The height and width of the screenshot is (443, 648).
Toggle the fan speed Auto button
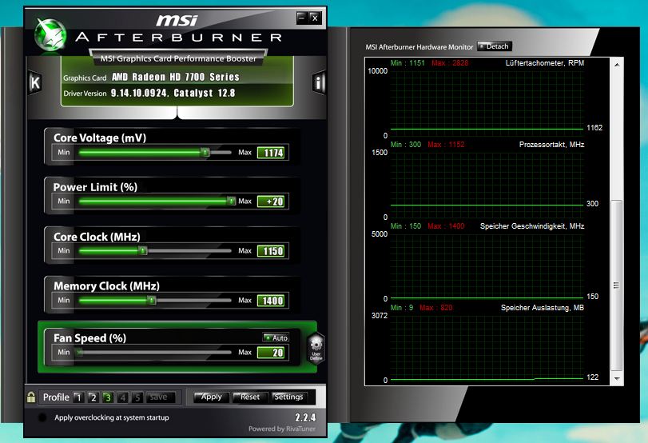[276, 337]
